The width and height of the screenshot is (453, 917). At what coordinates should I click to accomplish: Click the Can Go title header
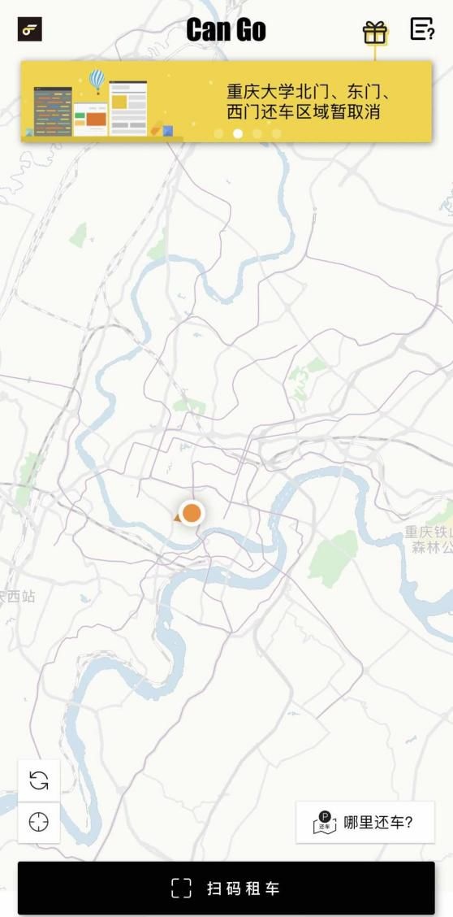click(x=226, y=30)
